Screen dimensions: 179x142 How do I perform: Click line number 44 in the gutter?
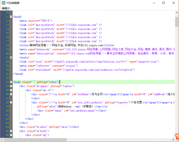point(8,127)
